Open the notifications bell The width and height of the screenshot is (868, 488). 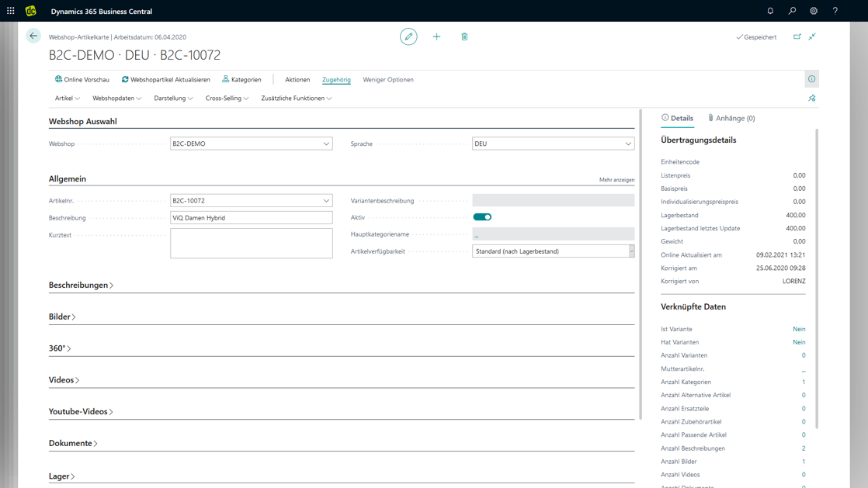tap(770, 12)
